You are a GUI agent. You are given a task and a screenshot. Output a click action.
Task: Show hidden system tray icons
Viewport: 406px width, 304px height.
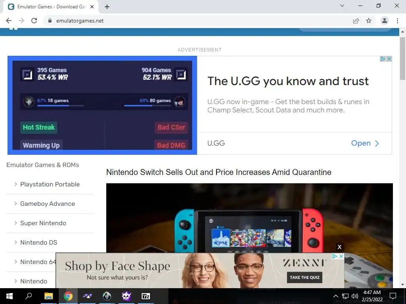[335, 296]
